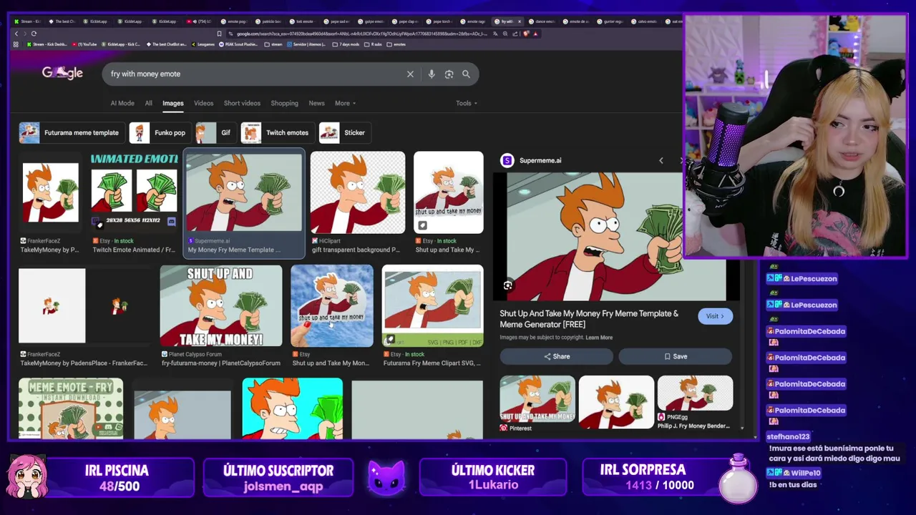
Task: Open the MEME EMOTE - FRY thumbnail
Action: click(x=71, y=408)
